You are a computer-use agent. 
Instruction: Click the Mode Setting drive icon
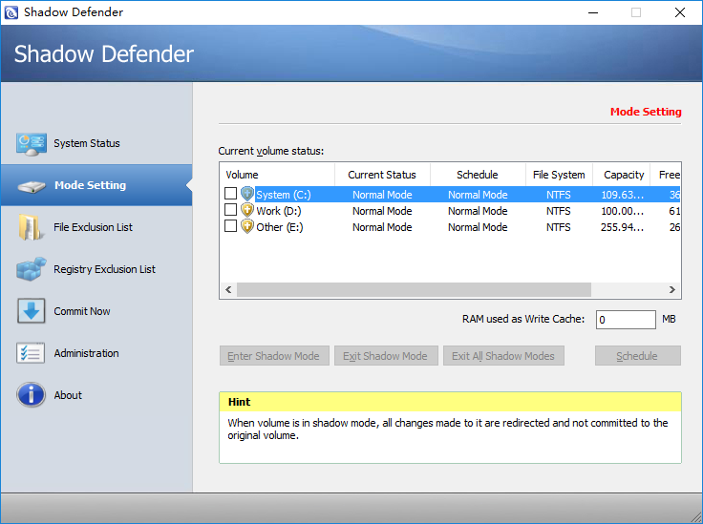pos(31,186)
